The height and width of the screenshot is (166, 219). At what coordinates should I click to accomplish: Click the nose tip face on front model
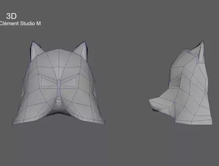[x=59, y=101]
